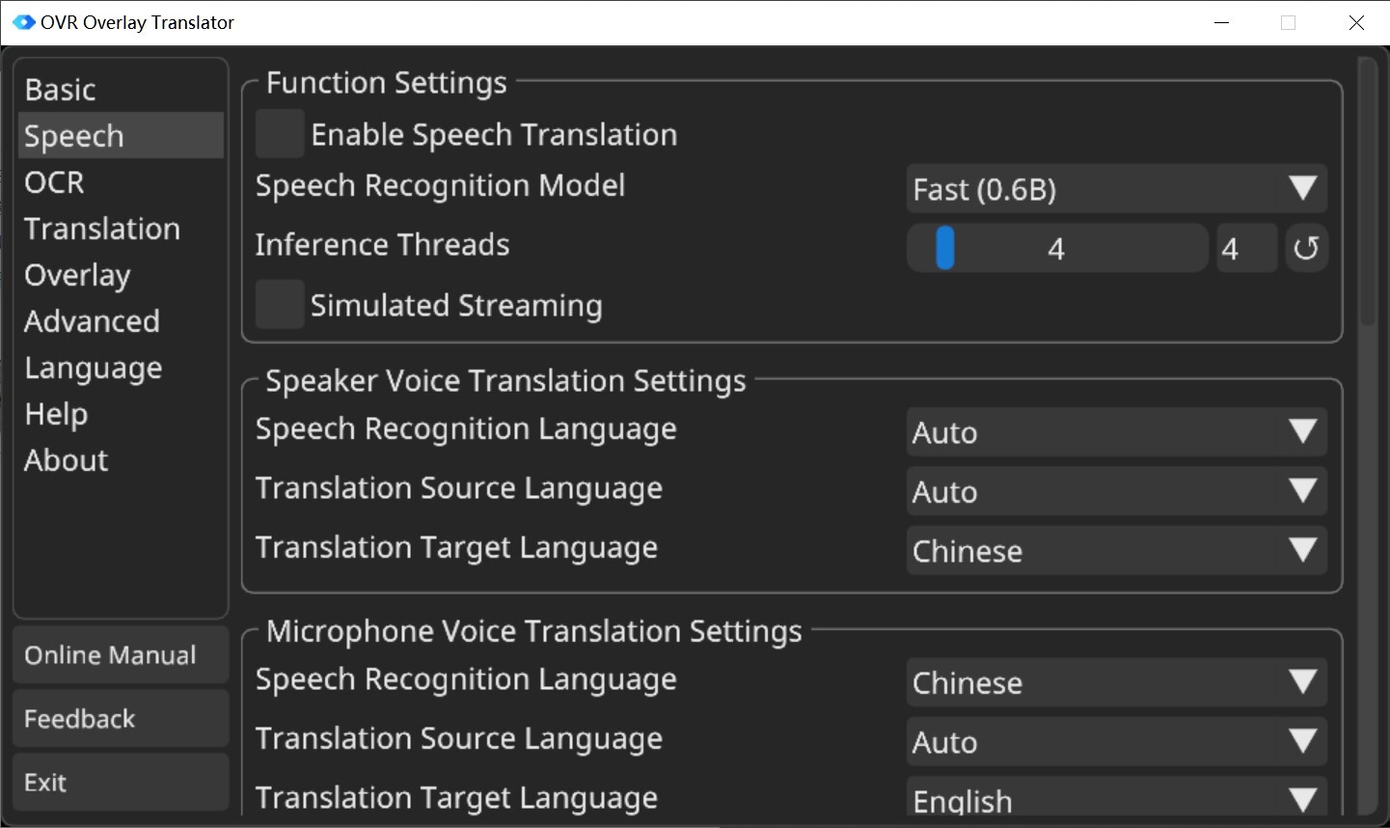The width and height of the screenshot is (1390, 828).
Task: Select the Language tab
Action: coord(121,368)
